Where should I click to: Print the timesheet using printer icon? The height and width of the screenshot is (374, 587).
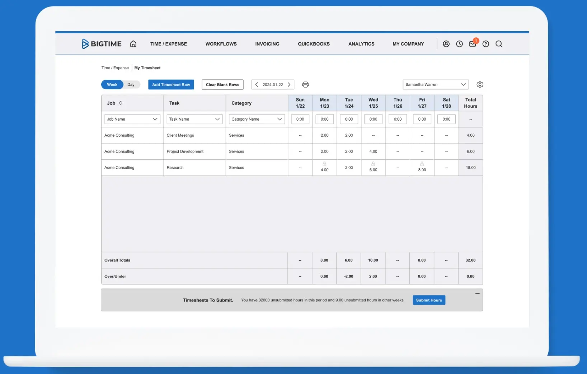click(x=305, y=85)
